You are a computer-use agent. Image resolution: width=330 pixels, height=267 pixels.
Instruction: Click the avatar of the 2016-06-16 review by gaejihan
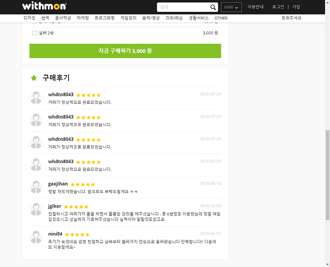(x=36, y=187)
